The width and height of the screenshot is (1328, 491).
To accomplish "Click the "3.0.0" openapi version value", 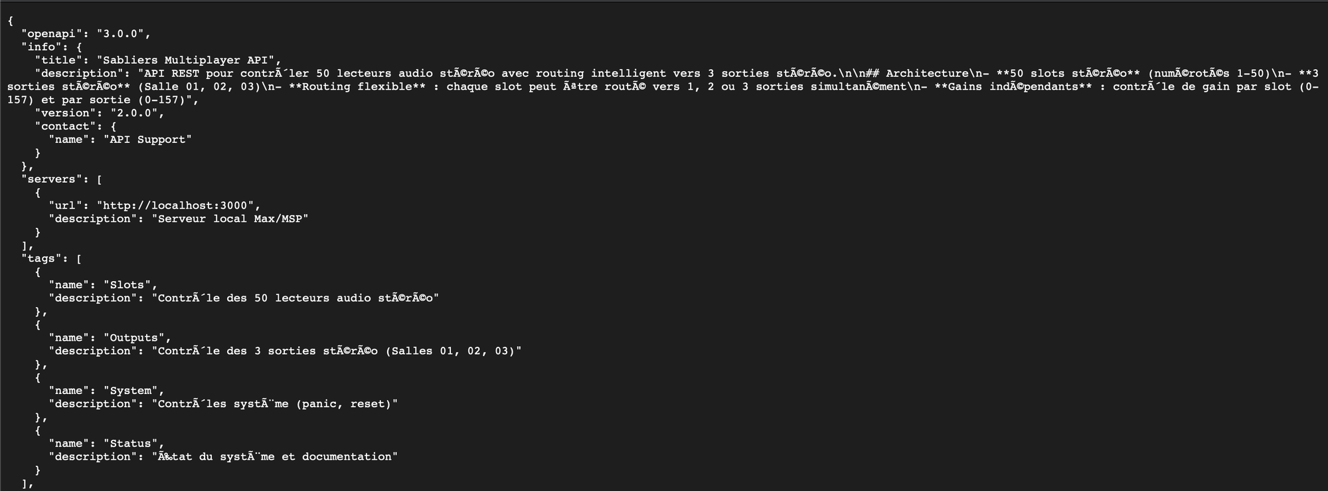I will click(124, 34).
